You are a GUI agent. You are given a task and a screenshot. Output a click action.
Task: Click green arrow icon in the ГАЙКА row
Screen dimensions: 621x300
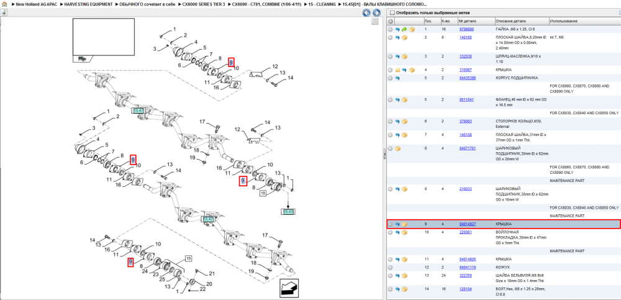point(404,29)
